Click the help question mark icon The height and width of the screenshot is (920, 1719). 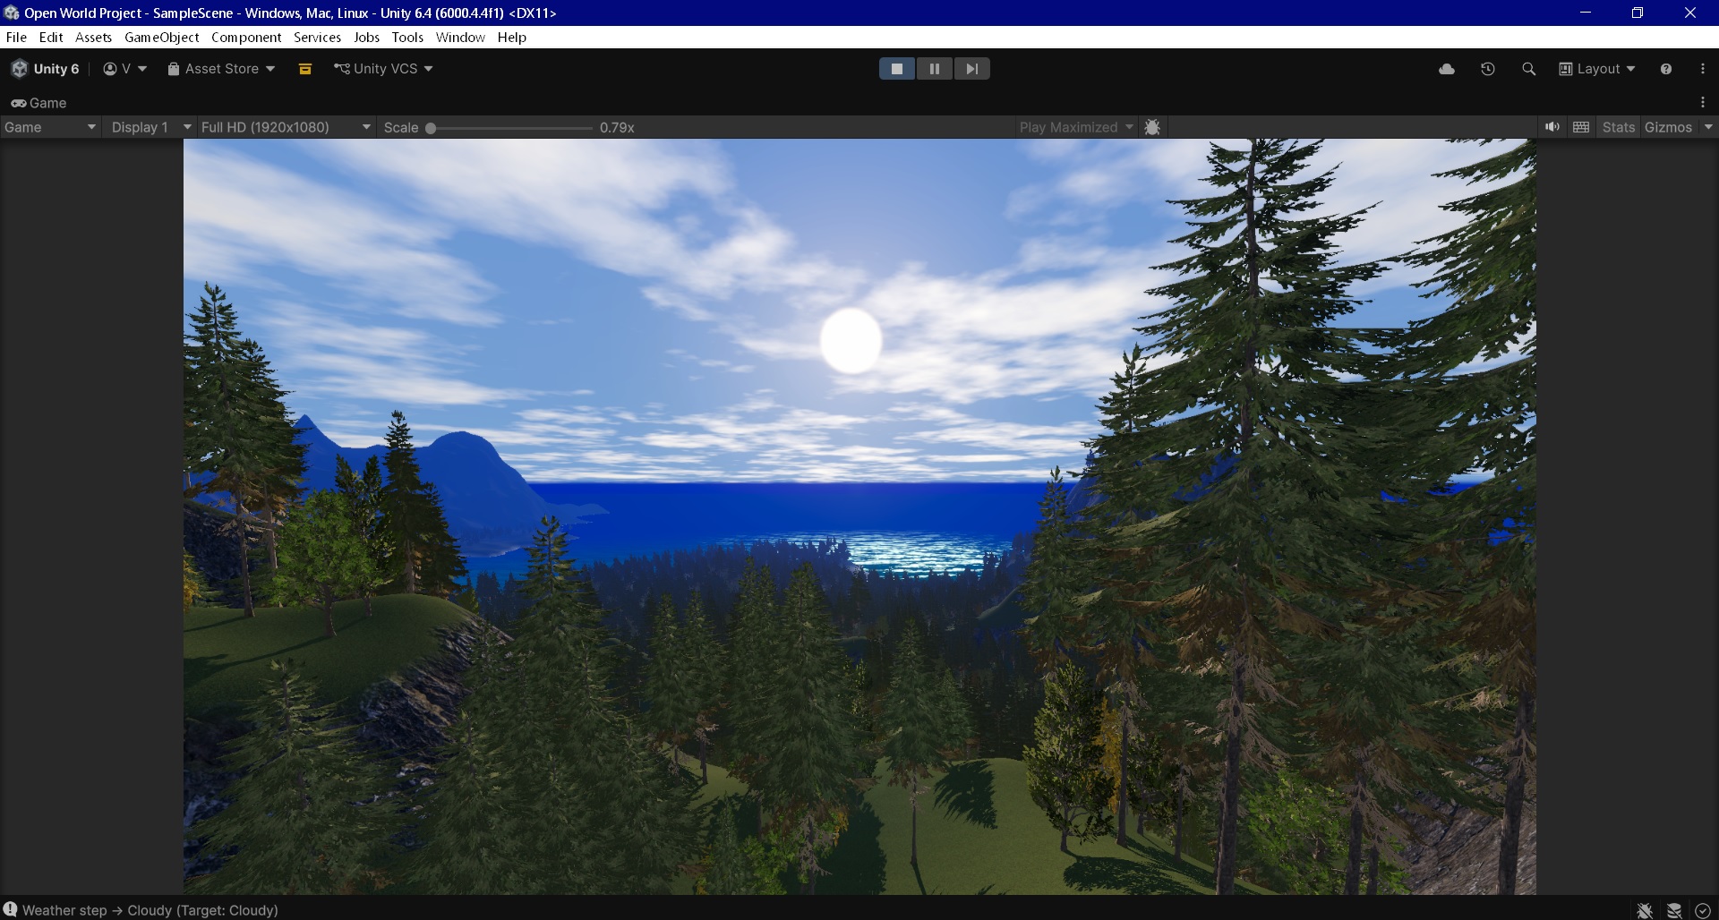point(1666,69)
